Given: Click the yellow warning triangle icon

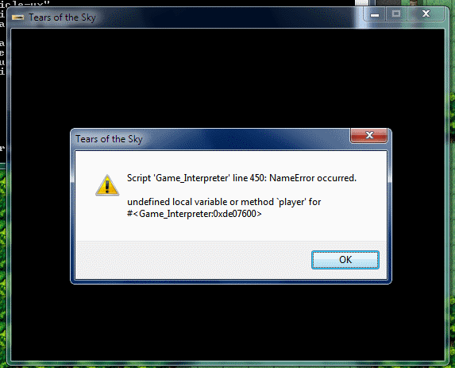Looking at the screenshot, I should tap(107, 185).
